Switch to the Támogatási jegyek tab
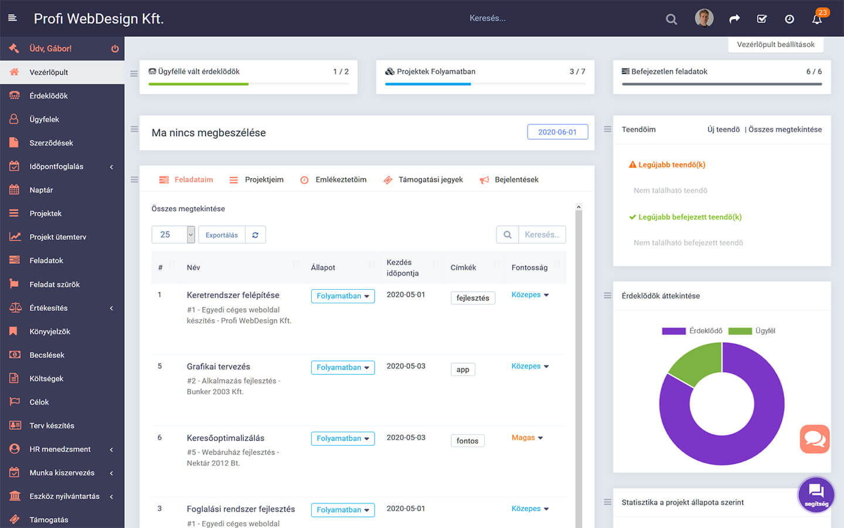844x528 pixels. pyautogui.click(x=423, y=180)
